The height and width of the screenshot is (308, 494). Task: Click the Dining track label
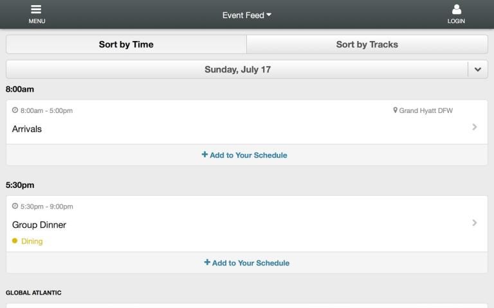tap(32, 242)
